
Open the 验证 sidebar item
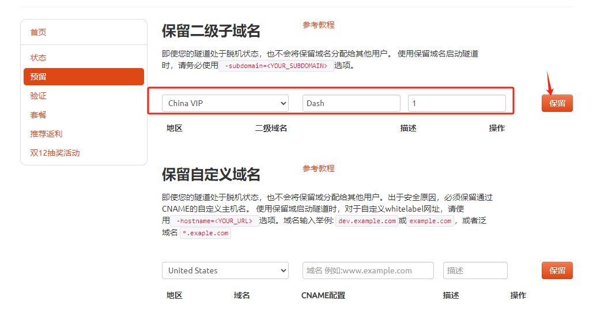click(38, 96)
